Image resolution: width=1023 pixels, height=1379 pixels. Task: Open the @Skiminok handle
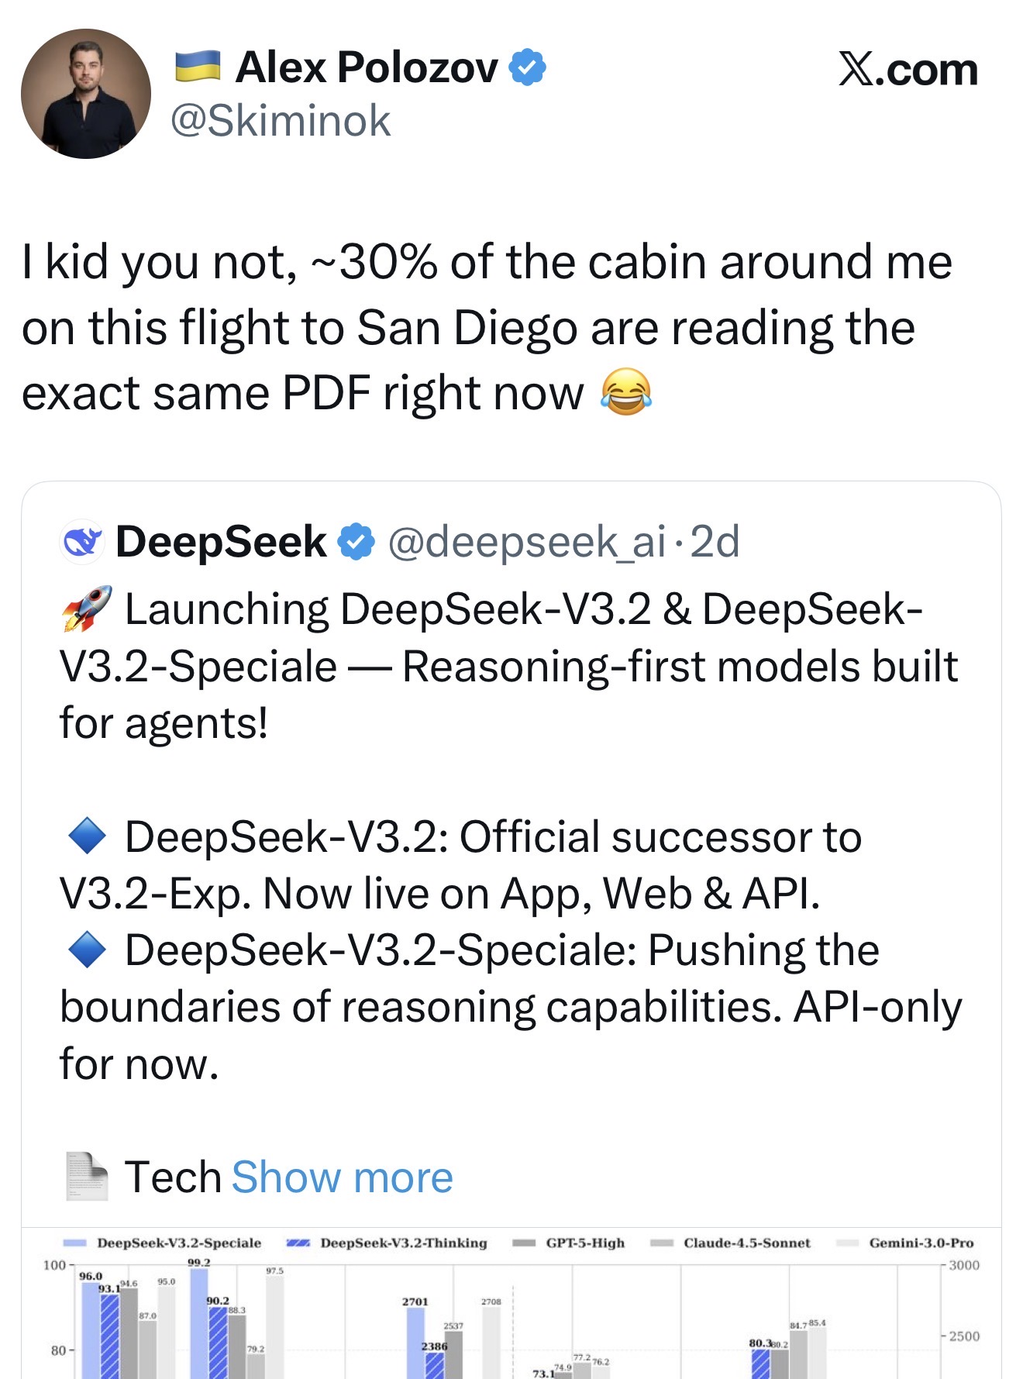point(281,121)
